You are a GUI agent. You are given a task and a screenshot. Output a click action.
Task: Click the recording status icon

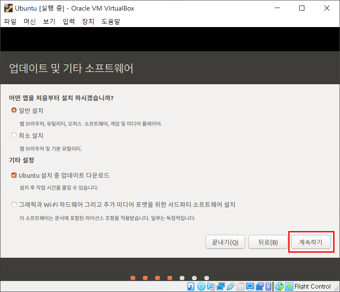[260, 286]
